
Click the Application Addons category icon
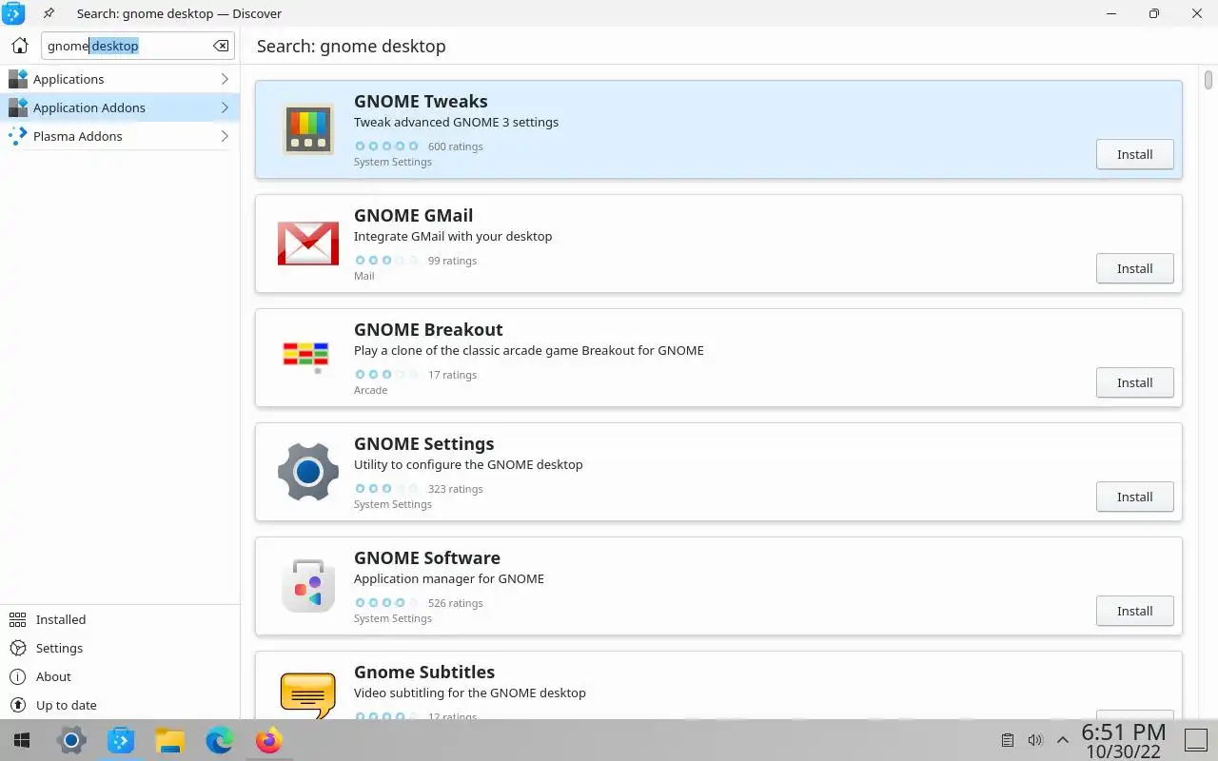[x=18, y=107]
